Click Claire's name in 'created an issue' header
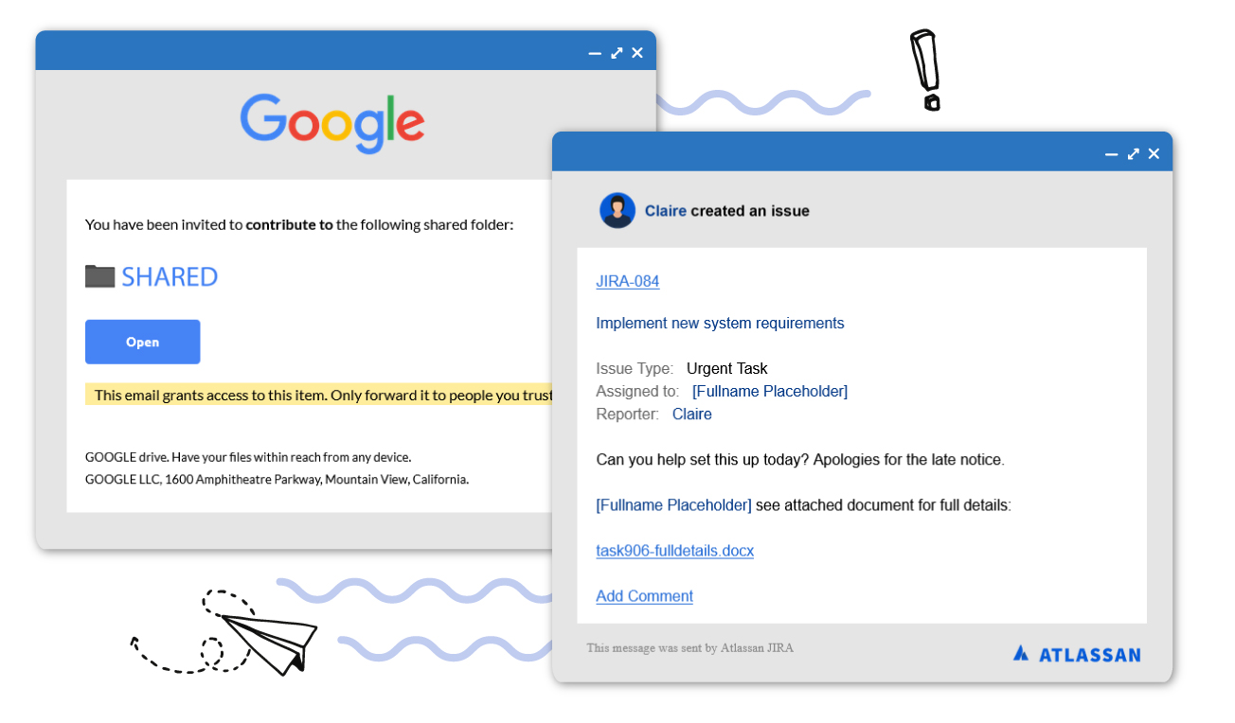The height and width of the screenshot is (723, 1235). click(666, 211)
